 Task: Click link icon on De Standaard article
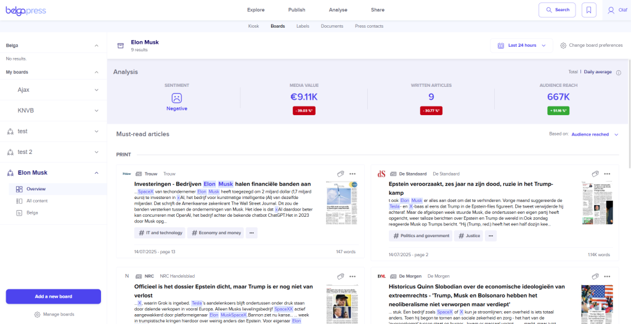(x=595, y=174)
